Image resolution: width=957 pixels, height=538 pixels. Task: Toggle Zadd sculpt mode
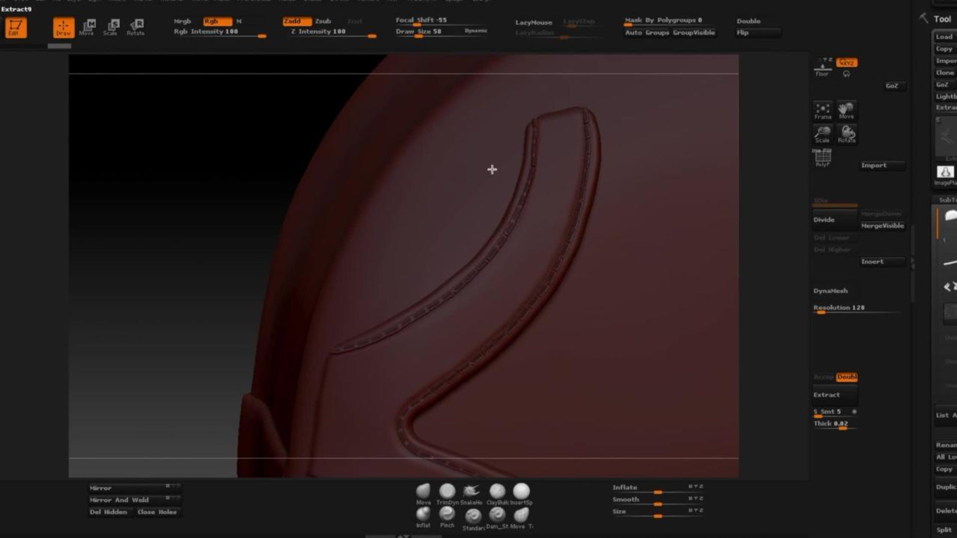tap(296, 21)
